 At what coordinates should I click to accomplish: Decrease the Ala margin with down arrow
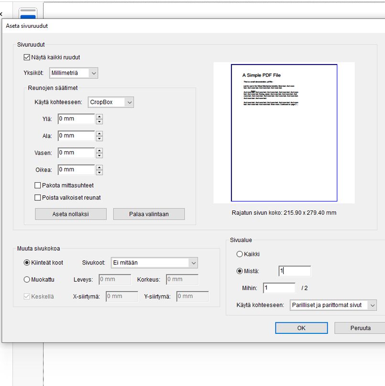pyautogui.click(x=99, y=139)
